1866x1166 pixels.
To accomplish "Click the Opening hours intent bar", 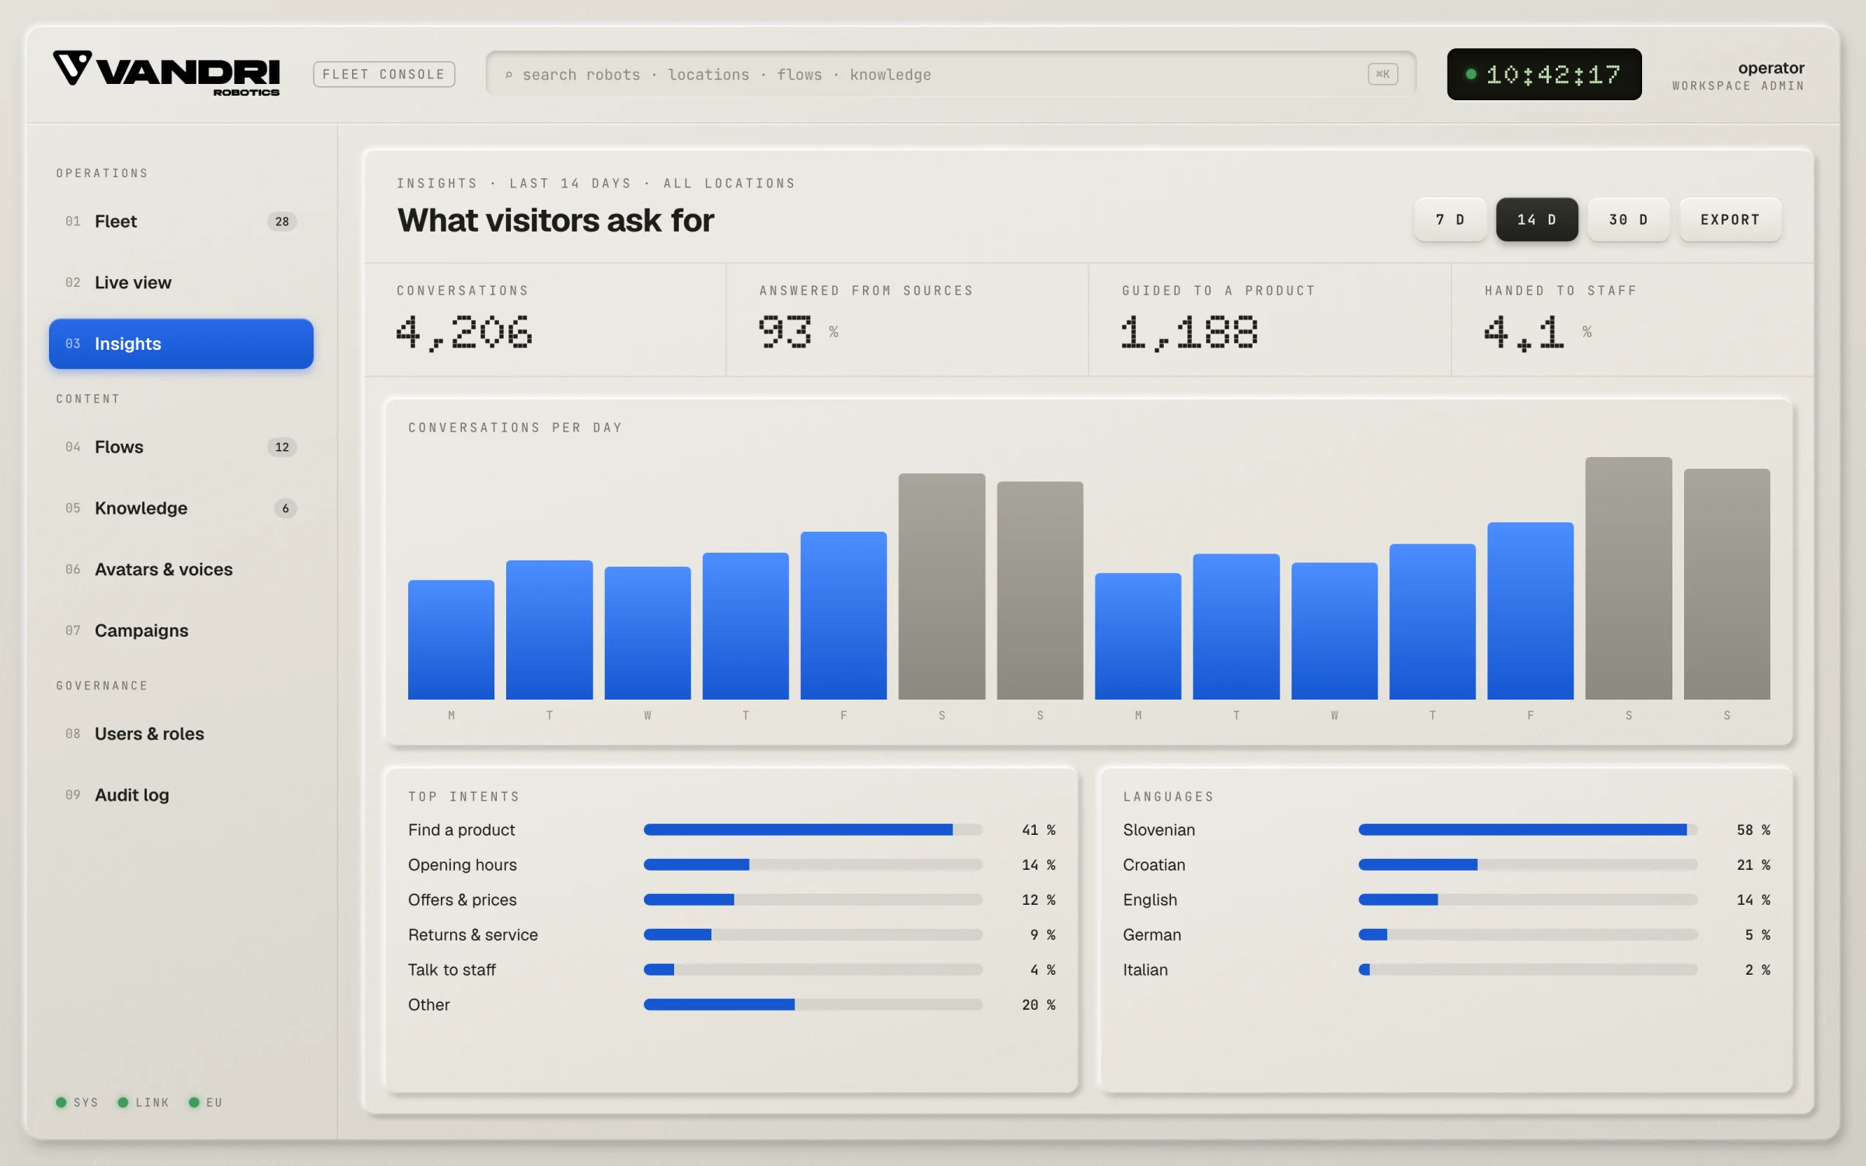I will pos(812,864).
